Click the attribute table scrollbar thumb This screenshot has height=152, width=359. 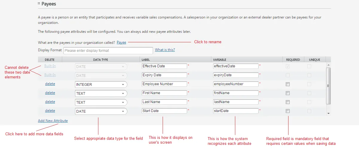[x=329, y=86]
